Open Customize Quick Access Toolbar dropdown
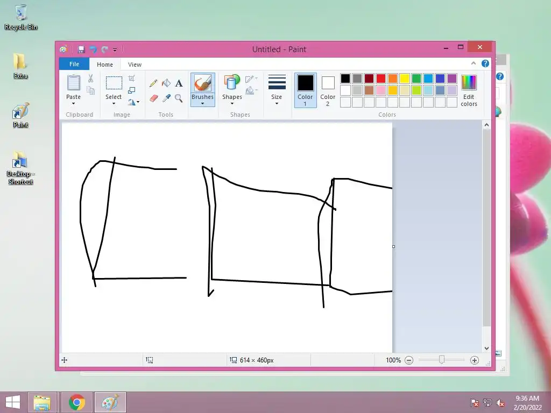 click(x=115, y=50)
